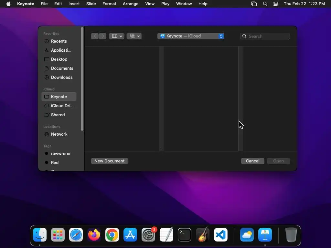The image size is (331, 248).
Task: Open the Keynote — iCloud location popup
Action: [191, 36]
